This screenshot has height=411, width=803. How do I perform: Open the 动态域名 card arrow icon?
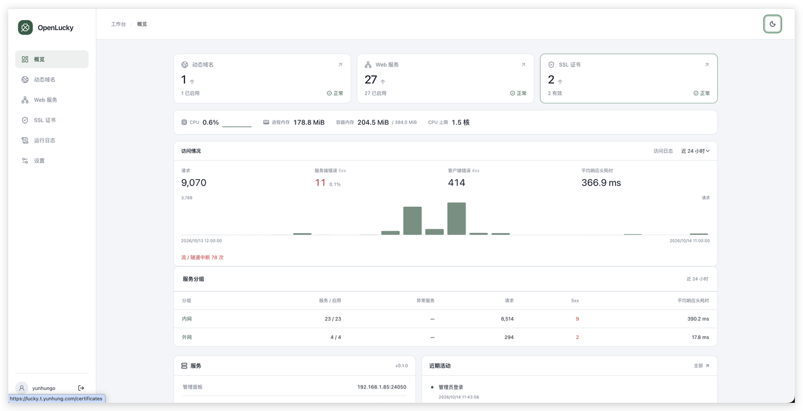tap(340, 65)
